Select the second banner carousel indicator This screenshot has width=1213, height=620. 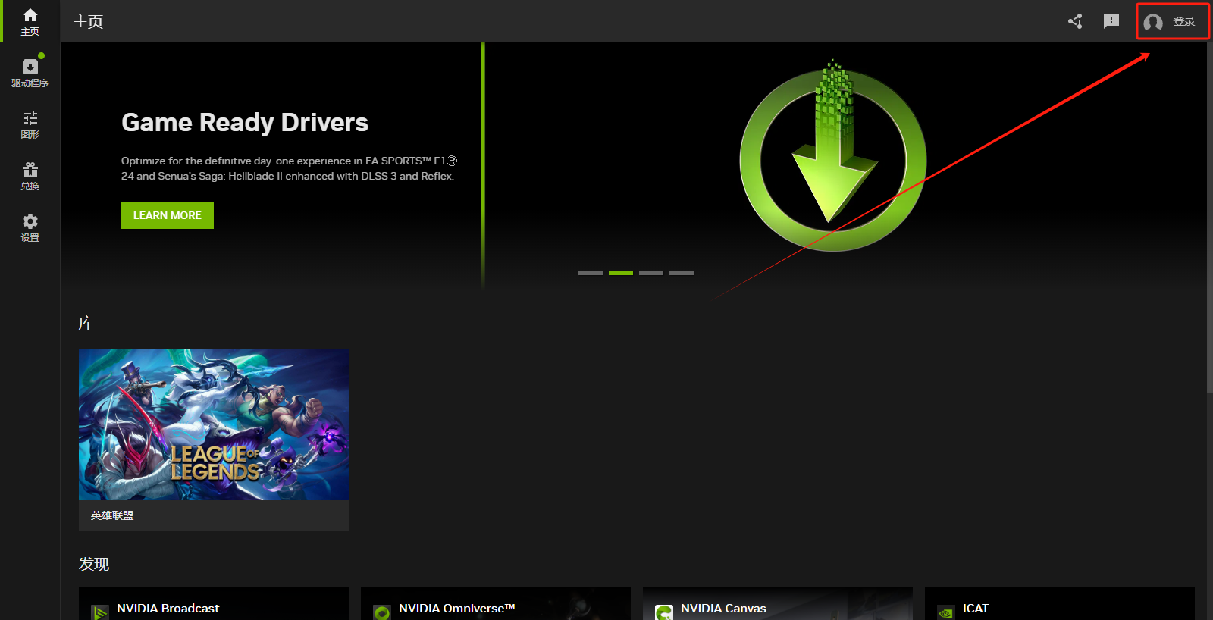pyautogui.click(x=621, y=273)
